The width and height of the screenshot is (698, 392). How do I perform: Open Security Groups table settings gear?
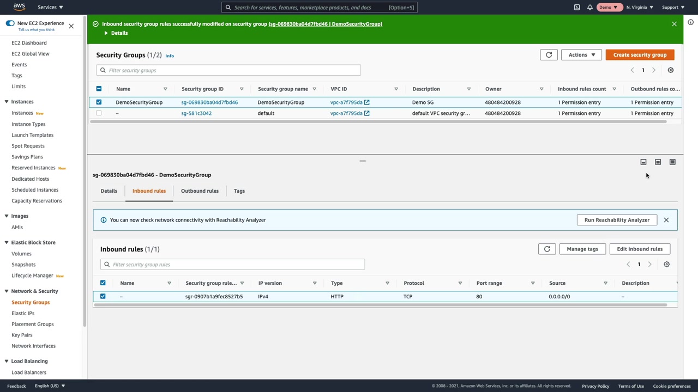click(671, 70)
